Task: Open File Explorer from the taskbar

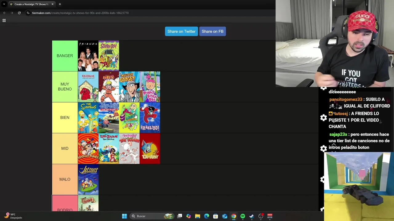Action: pos(198,216)
